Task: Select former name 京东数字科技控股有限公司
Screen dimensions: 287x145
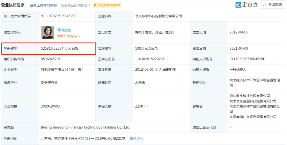Action: click(250, 96)
